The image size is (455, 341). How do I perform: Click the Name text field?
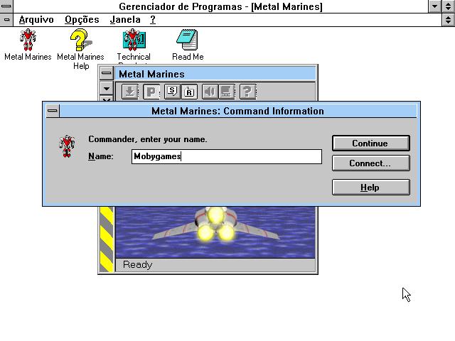pyautogui.click(x=226, y=156)
